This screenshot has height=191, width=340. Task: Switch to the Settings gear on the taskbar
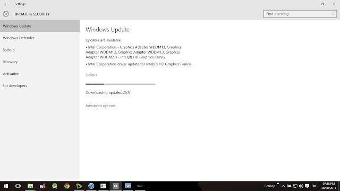(116, 186)
